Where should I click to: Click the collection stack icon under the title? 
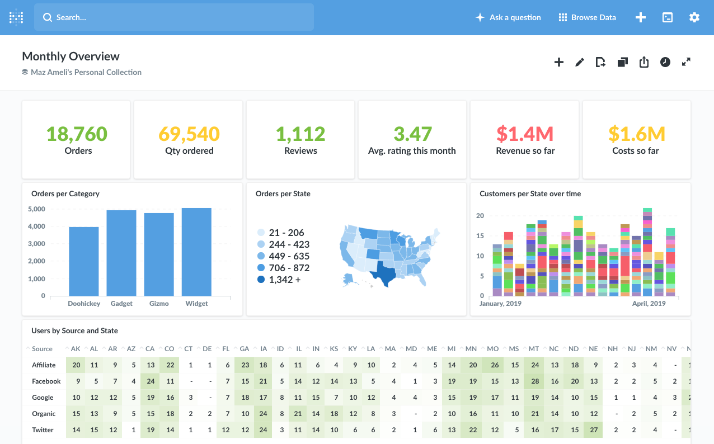pos(25,72)
